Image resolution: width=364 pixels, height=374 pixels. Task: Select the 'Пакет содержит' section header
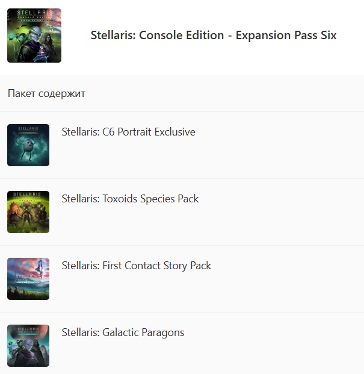coord(46,93)
